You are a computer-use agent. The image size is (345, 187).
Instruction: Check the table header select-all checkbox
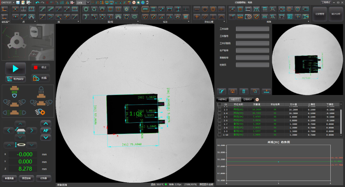(219, 104)
